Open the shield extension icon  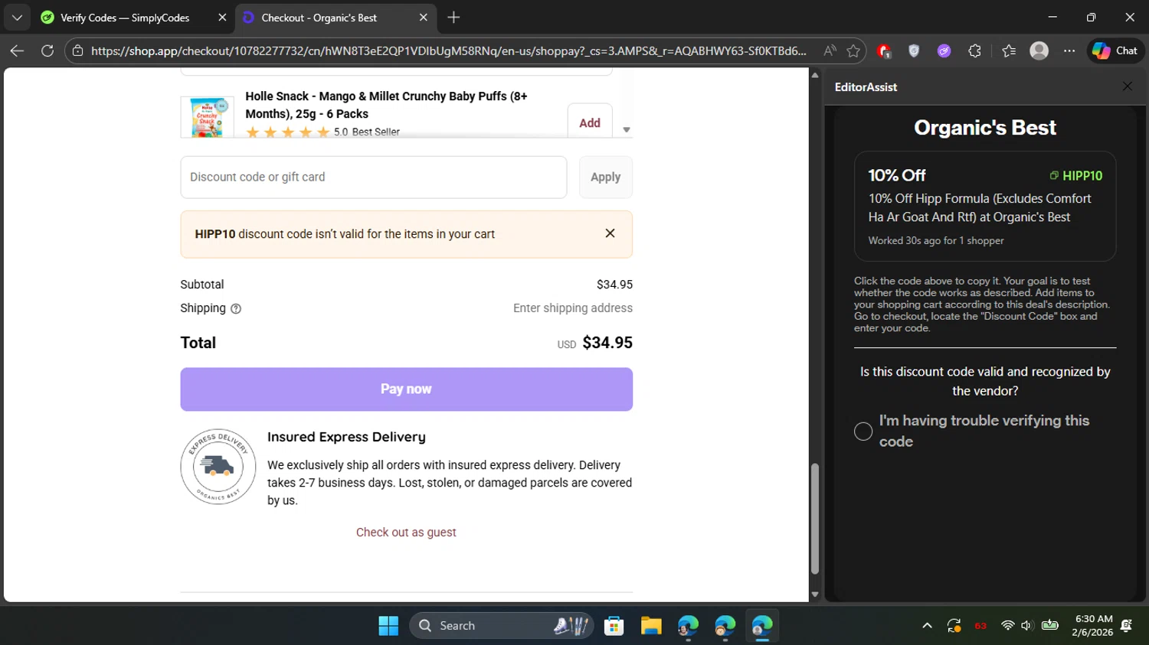tap(914, 50)
